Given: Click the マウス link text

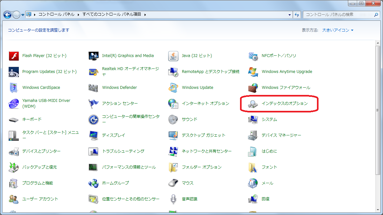Looking at the screenshot, I should pos(188,183).
